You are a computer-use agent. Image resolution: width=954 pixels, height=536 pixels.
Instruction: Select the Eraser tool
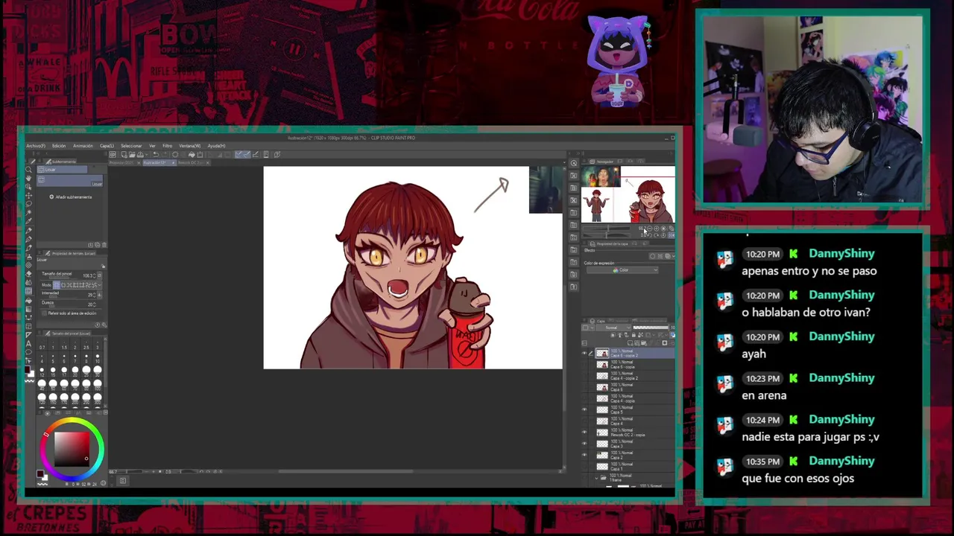click(28, 274)
